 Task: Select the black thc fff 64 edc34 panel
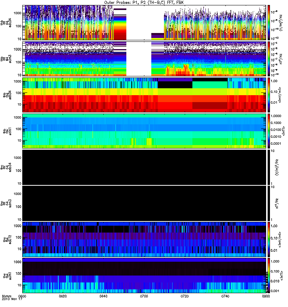pyautogui.click(x=144, y=167)
